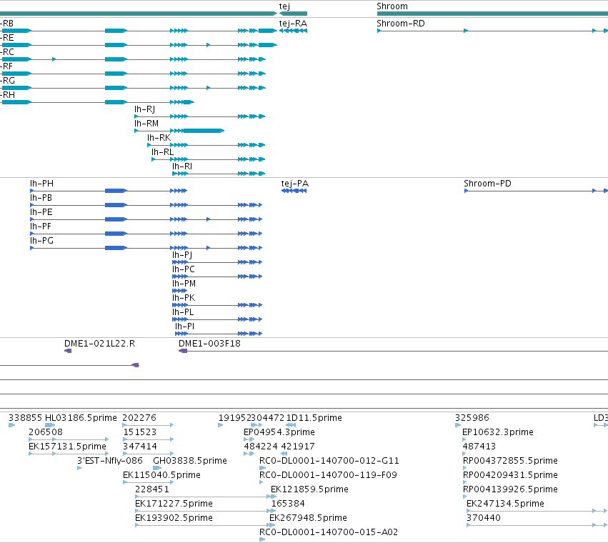The height and width of the screenshot is (543, 608).
Task: Select EST RC0-DL0001-140700-015-A02
Action: click(329, 532)
